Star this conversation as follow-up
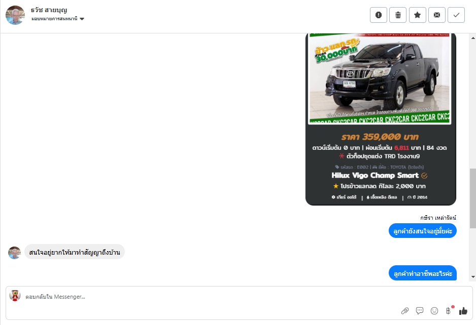Image resolution: width=476 pixels, height=325 pixels. point(418,15)
